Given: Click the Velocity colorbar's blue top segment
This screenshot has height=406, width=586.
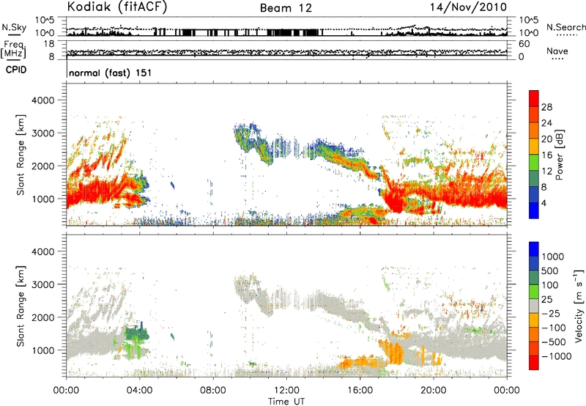Looking at the screenshot, I should click(x=534, y=248).
